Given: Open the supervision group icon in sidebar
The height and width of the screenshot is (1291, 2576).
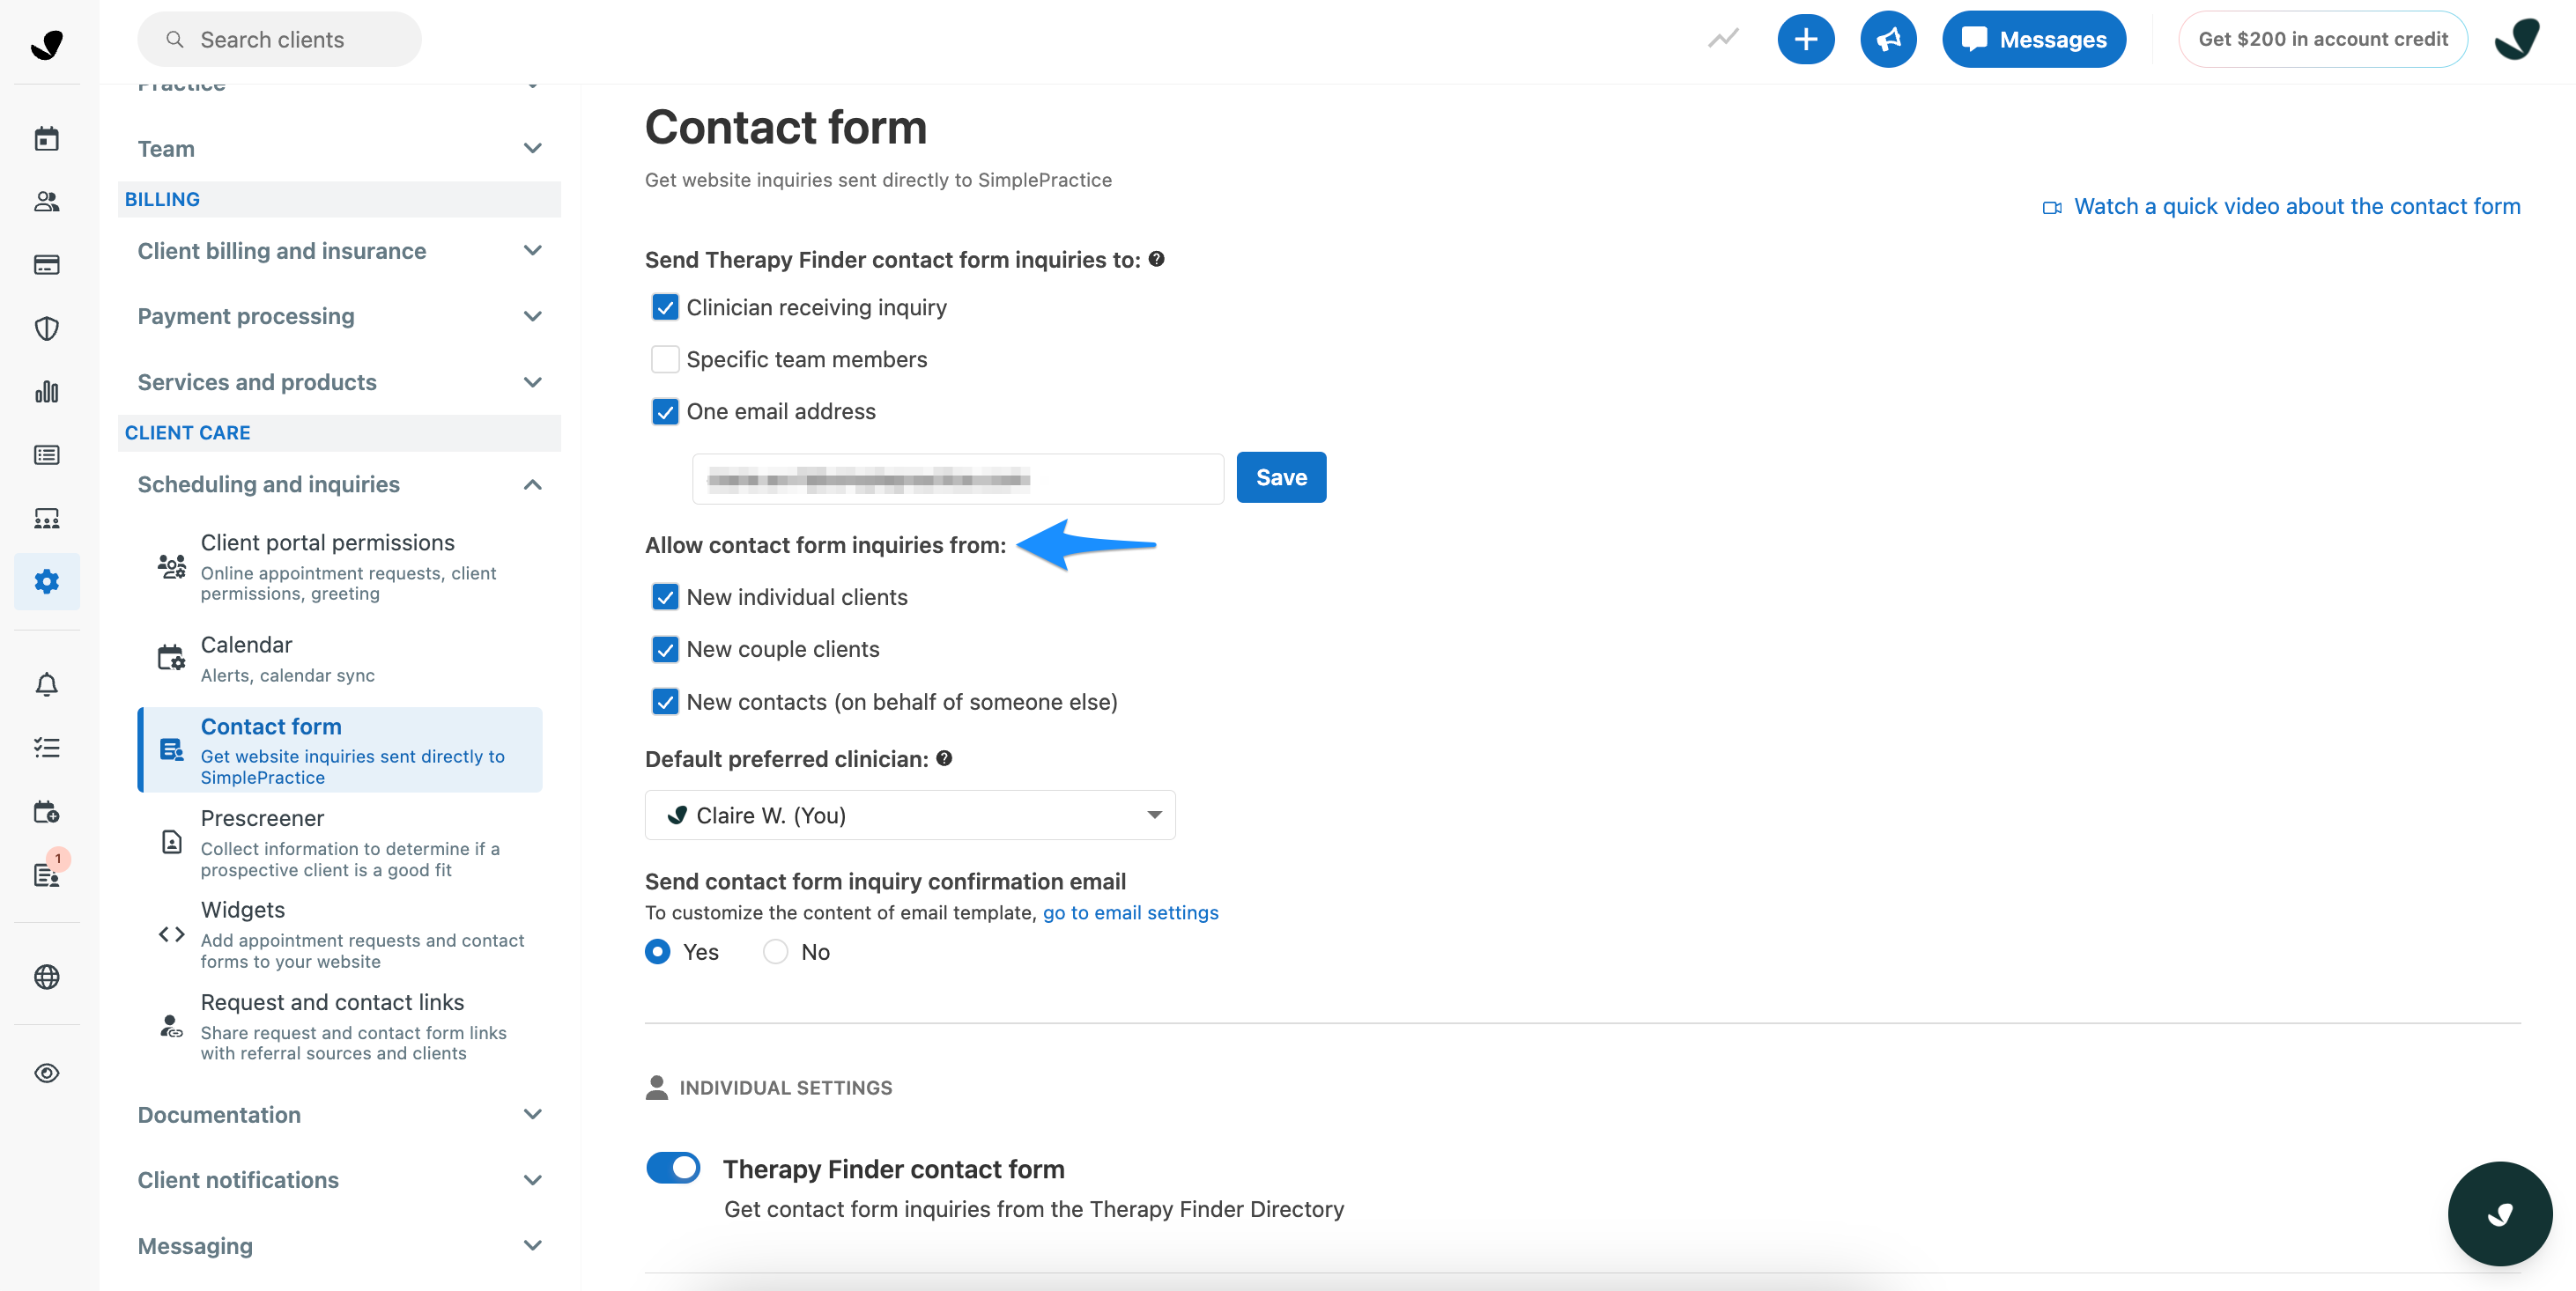Looking at the screenshot, I should point(46,519).
